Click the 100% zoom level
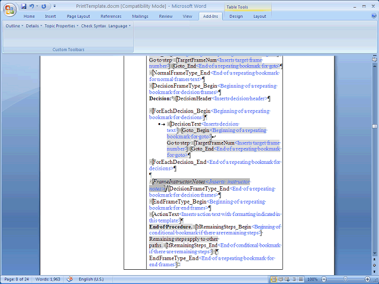 (x=312, y=279)
